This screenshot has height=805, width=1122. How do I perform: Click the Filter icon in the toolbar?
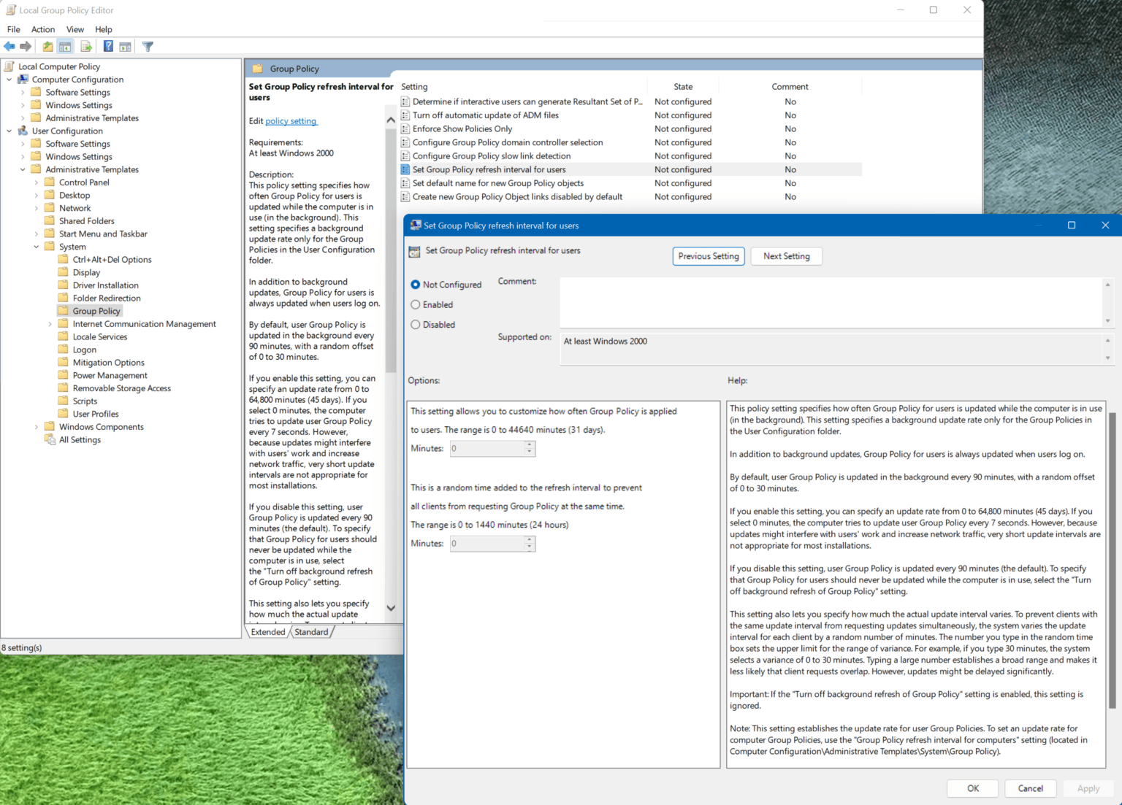pyautogui.click(x=148, y=46)
